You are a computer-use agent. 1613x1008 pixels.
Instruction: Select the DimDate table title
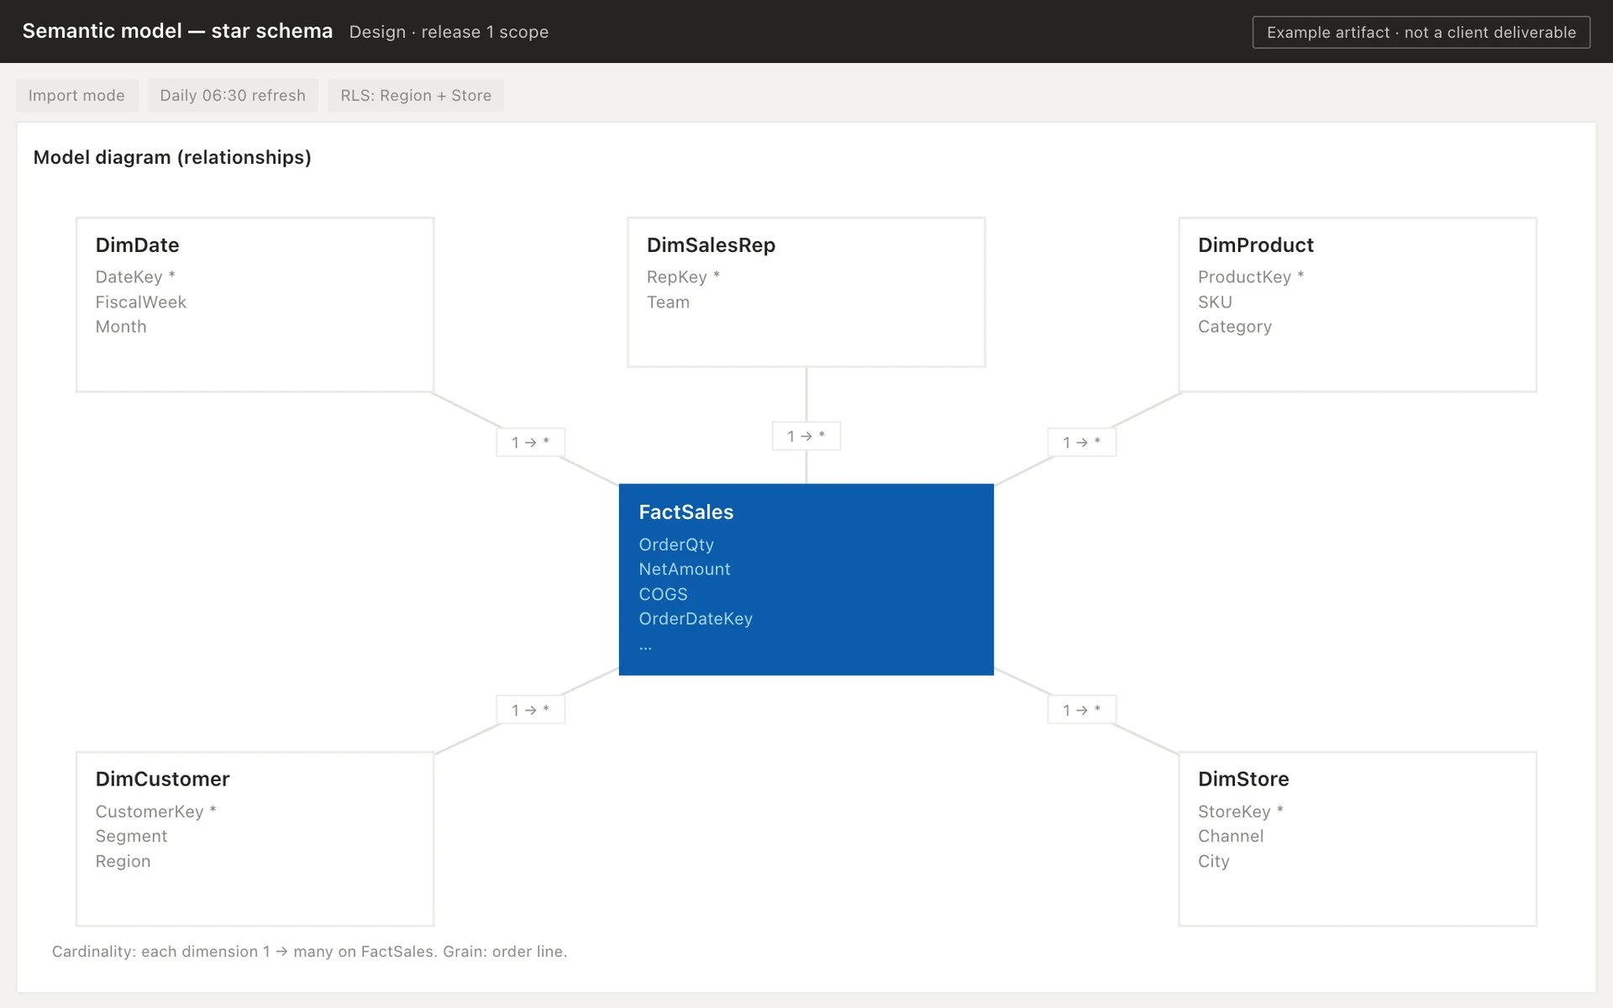[x=137, y=245]
